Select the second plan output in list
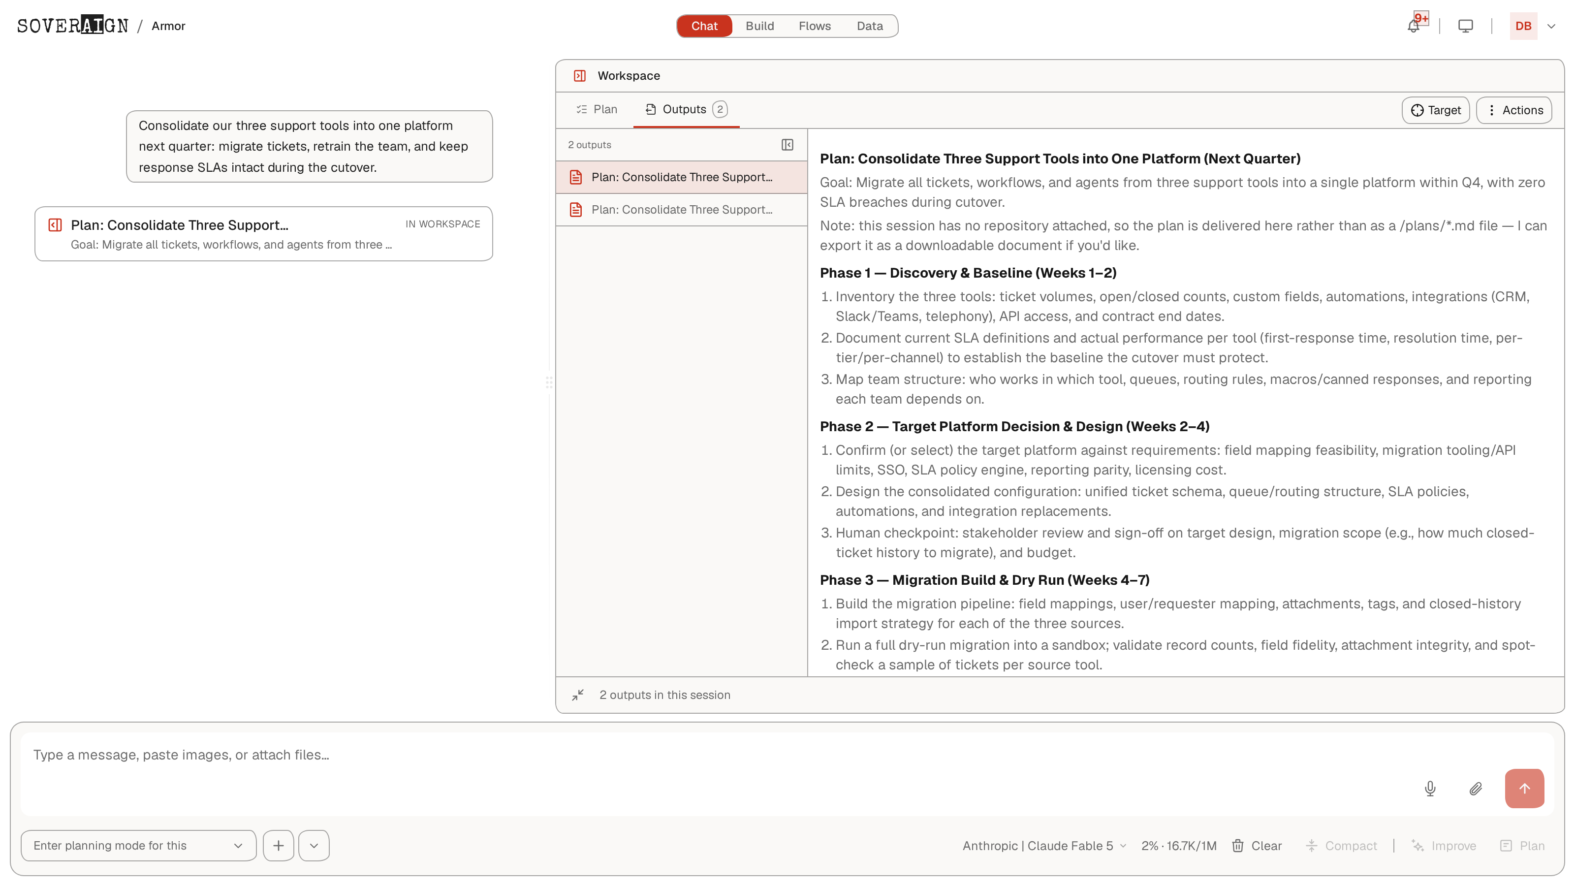Viewport: 1575px width, 886px height. tap(681, 210)
